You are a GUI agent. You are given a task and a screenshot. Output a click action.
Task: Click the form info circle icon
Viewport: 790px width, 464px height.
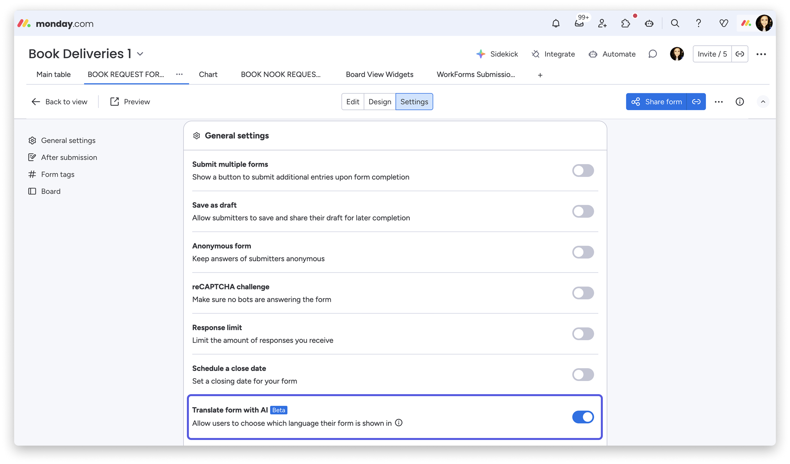(x=740, y=102)
